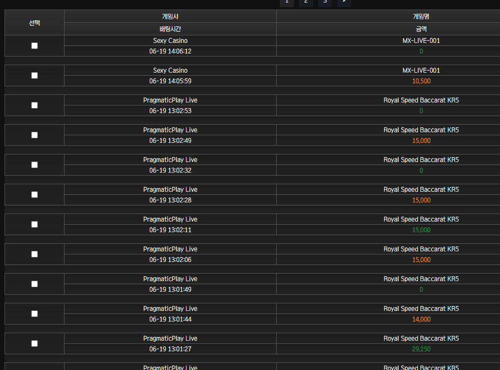The height and width of the screenshot is (370, 500).
Task: Toggle checkbox for the 13:01:27 bet row
Action: click(34, 344)
